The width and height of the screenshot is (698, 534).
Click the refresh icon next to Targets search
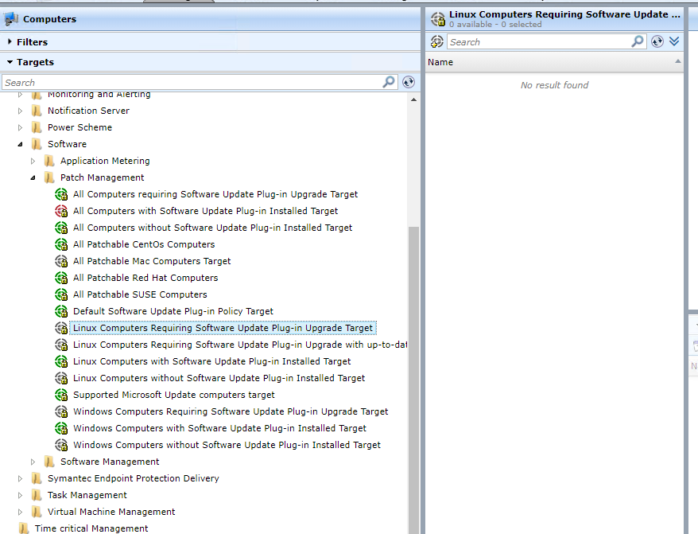coord(409,82)
